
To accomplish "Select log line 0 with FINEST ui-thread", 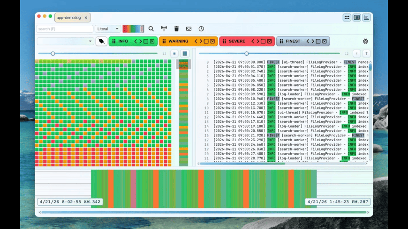I will (x=285, y=62).
